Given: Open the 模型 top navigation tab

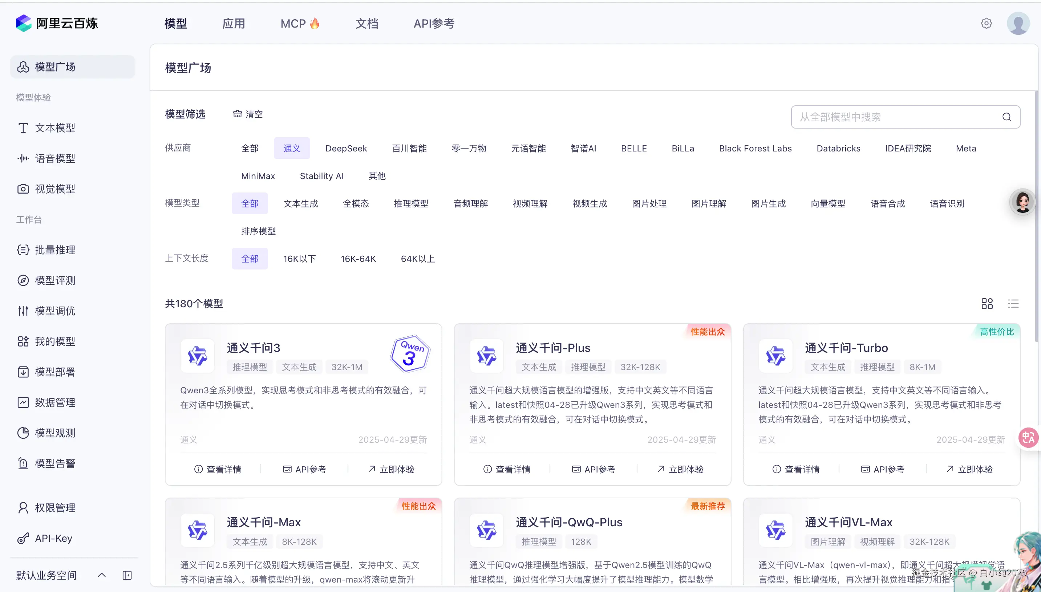Looking at the screenshot, I should point(176,24).
